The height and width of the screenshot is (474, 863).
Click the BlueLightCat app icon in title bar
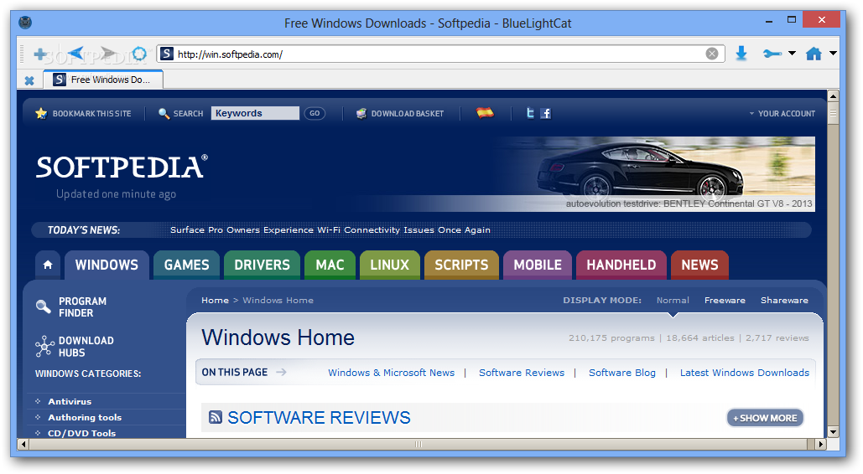[25, 23]
